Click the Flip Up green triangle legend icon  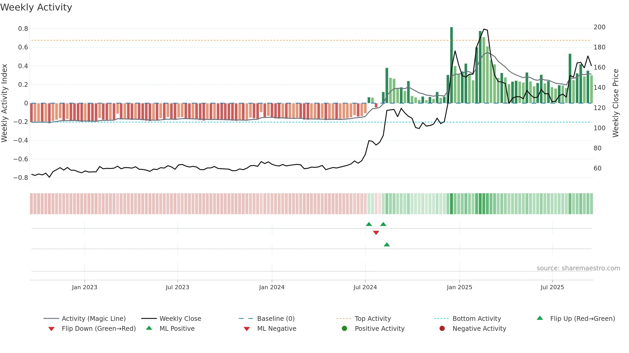(x=540, y=318)
